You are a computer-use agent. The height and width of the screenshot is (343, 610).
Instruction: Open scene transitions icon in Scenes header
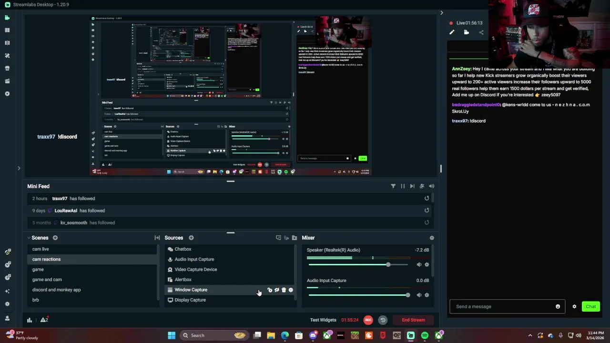point(157,238)
